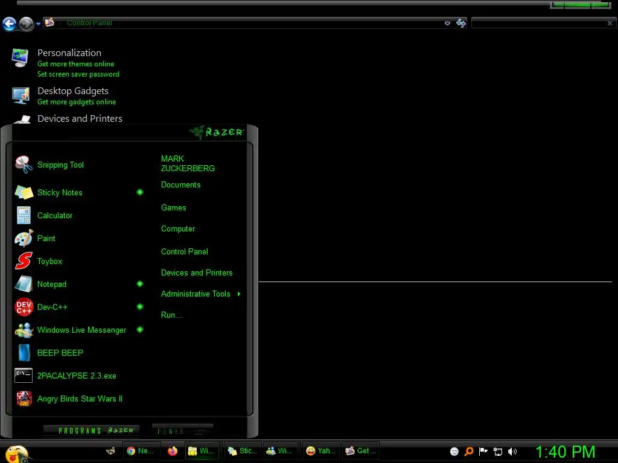Click the red Dev-C++ icon
Screen dimensions: 618x463
(x=24, y=307)
